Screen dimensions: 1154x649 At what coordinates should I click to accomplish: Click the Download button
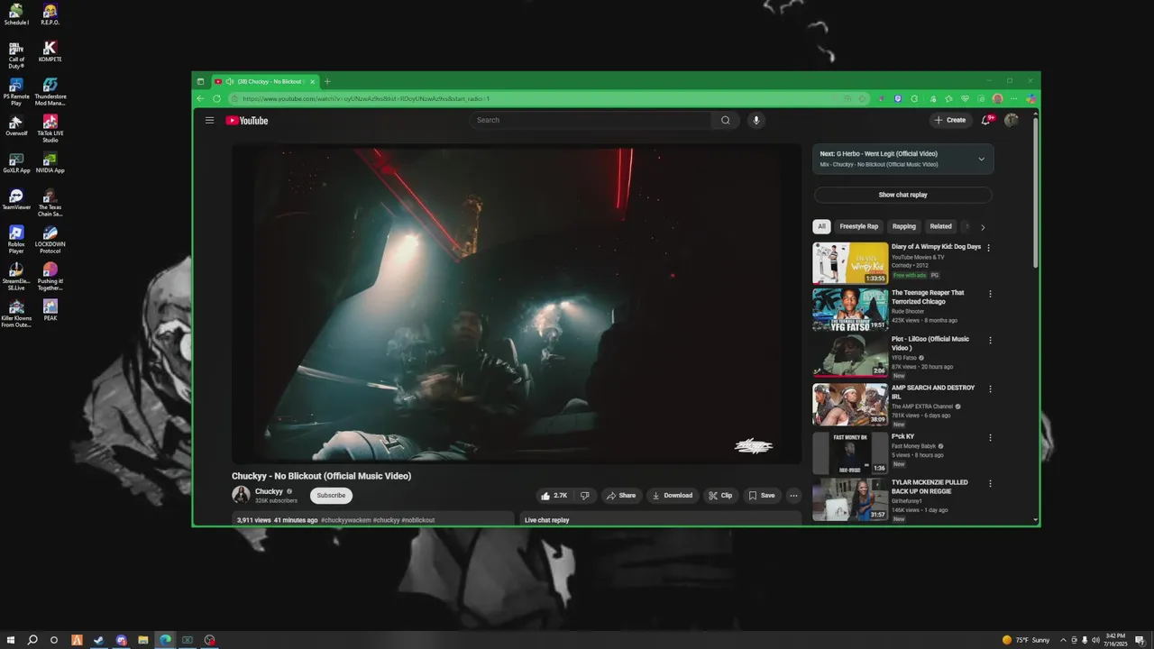tap(672, 496)
